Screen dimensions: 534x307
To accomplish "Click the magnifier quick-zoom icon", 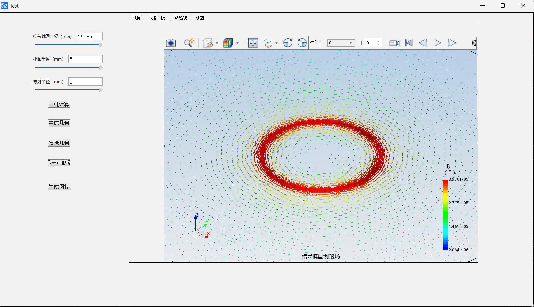I will (189, 43).
